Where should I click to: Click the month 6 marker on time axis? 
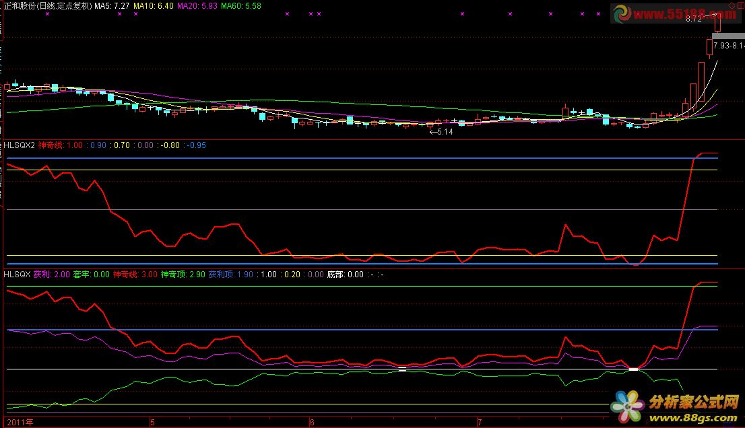coord(312,423)
